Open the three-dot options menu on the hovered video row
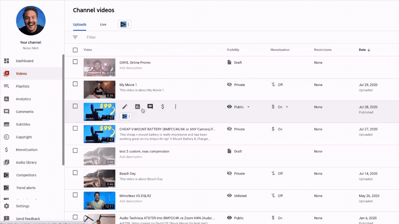This screenshot has width=399, height=224. click(175, 107)
